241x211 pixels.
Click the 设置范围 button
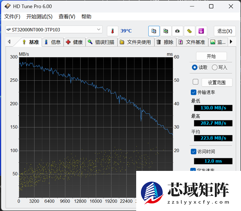[x=217, y=83]
